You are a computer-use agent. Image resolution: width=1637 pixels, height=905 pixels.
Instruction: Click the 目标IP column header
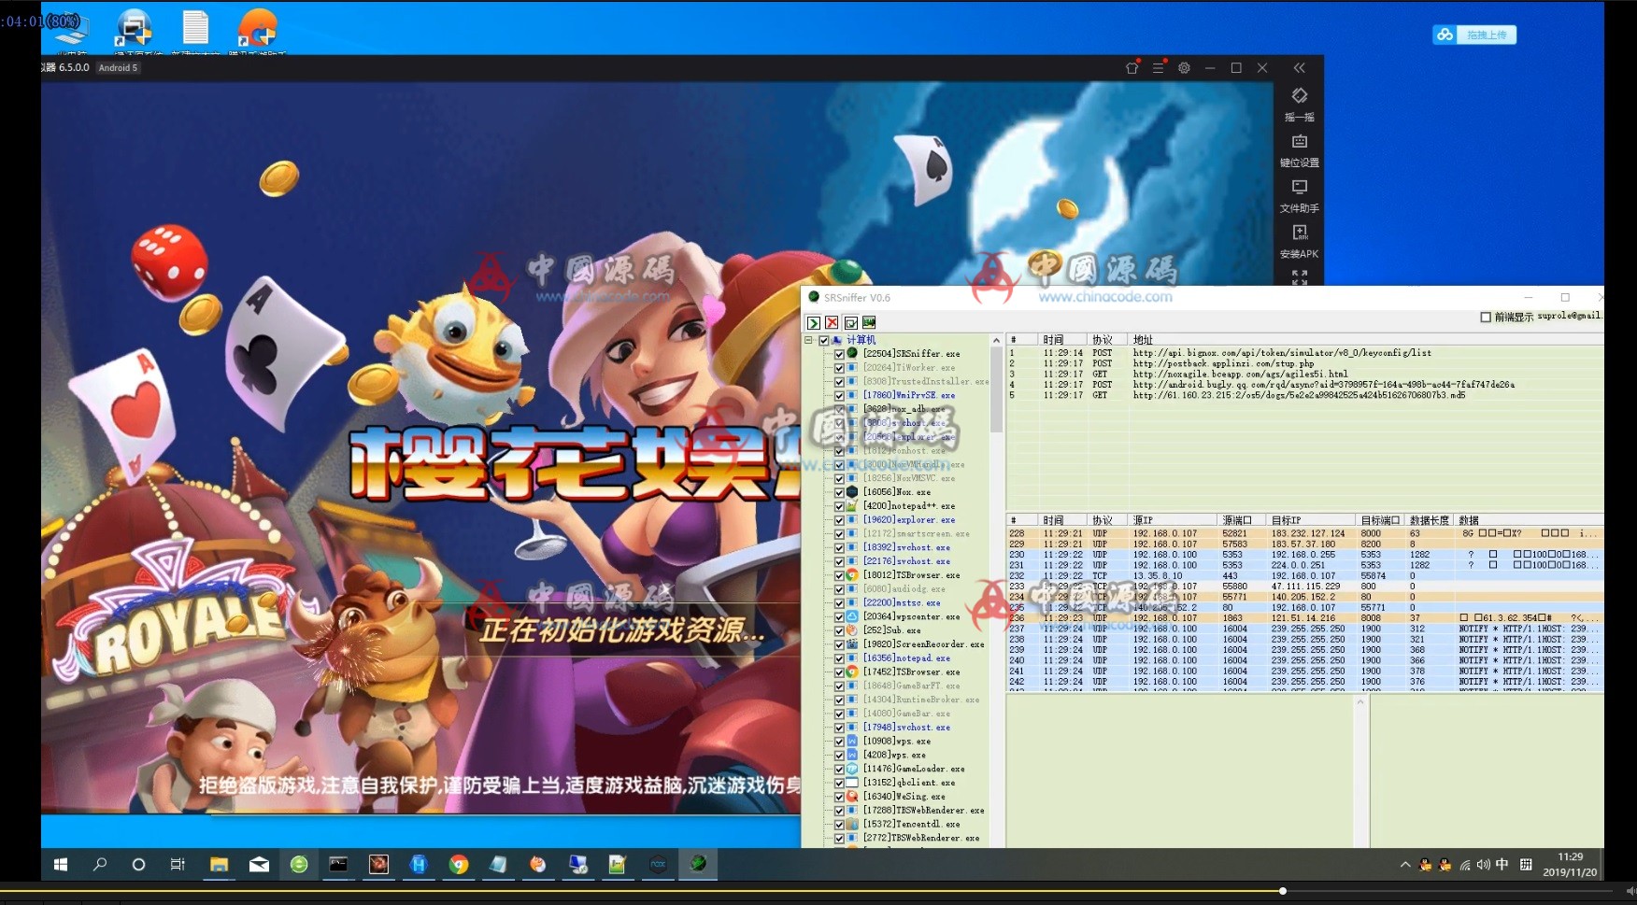[1311, 520]
